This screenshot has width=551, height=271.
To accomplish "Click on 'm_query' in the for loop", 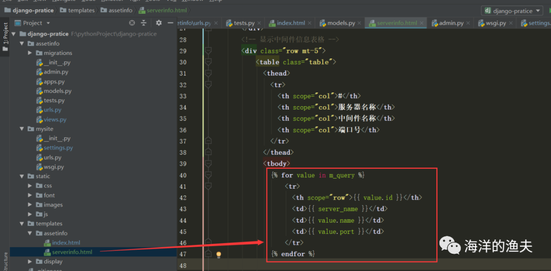I will pos(341,175).
